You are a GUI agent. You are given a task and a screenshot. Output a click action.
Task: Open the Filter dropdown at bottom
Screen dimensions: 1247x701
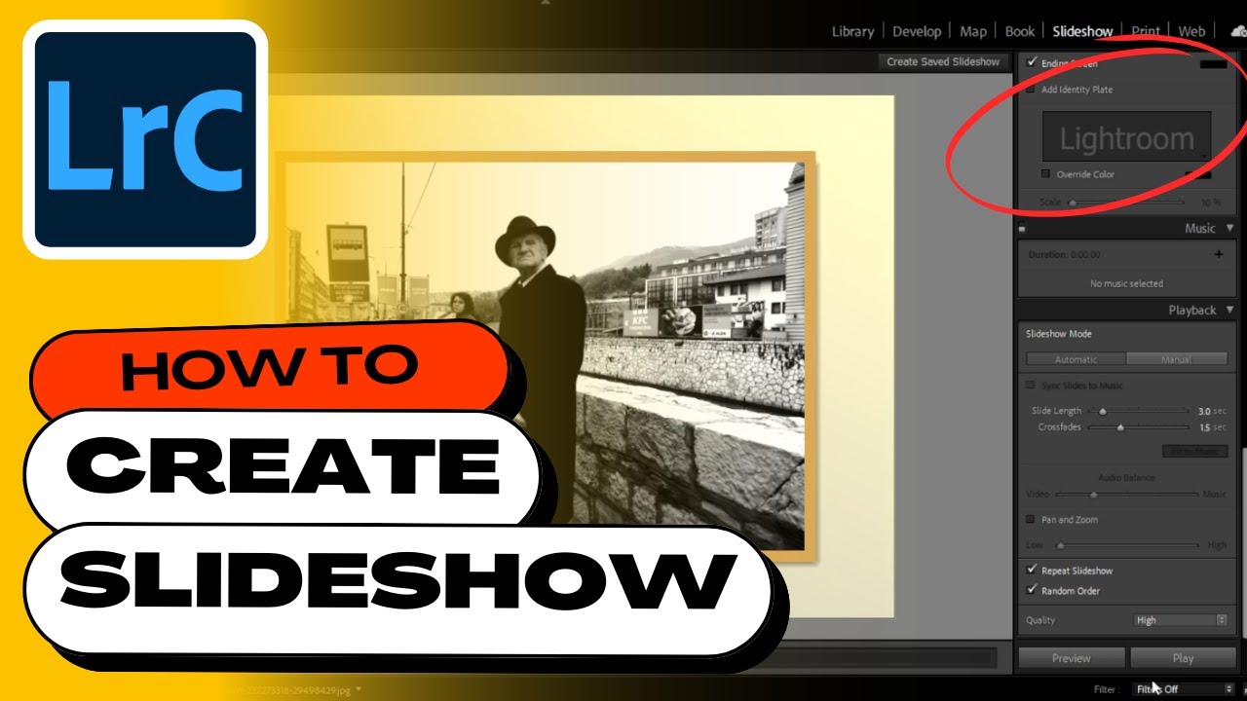tap(1185, 689)
